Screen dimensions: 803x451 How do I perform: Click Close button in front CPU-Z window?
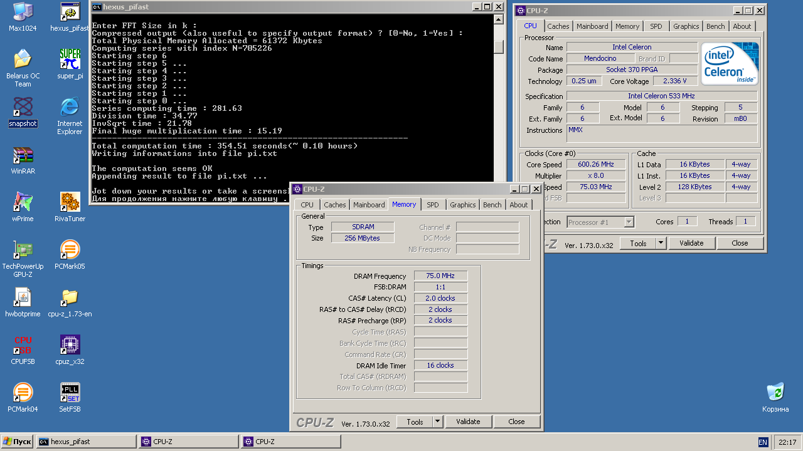tap(517, 422)
